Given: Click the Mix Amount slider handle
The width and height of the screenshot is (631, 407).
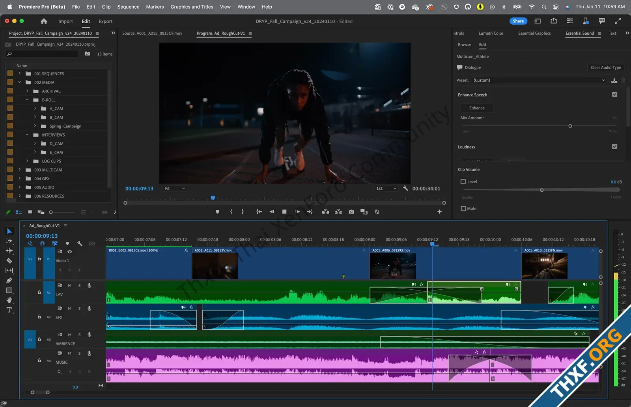Looking at the screenshot, I should click(570, 126).
